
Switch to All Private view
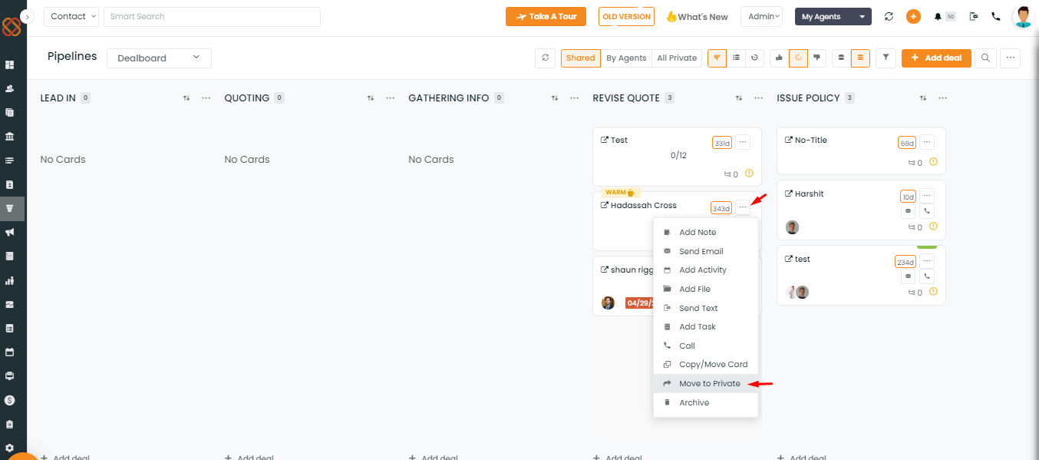[x=677, y=58]
